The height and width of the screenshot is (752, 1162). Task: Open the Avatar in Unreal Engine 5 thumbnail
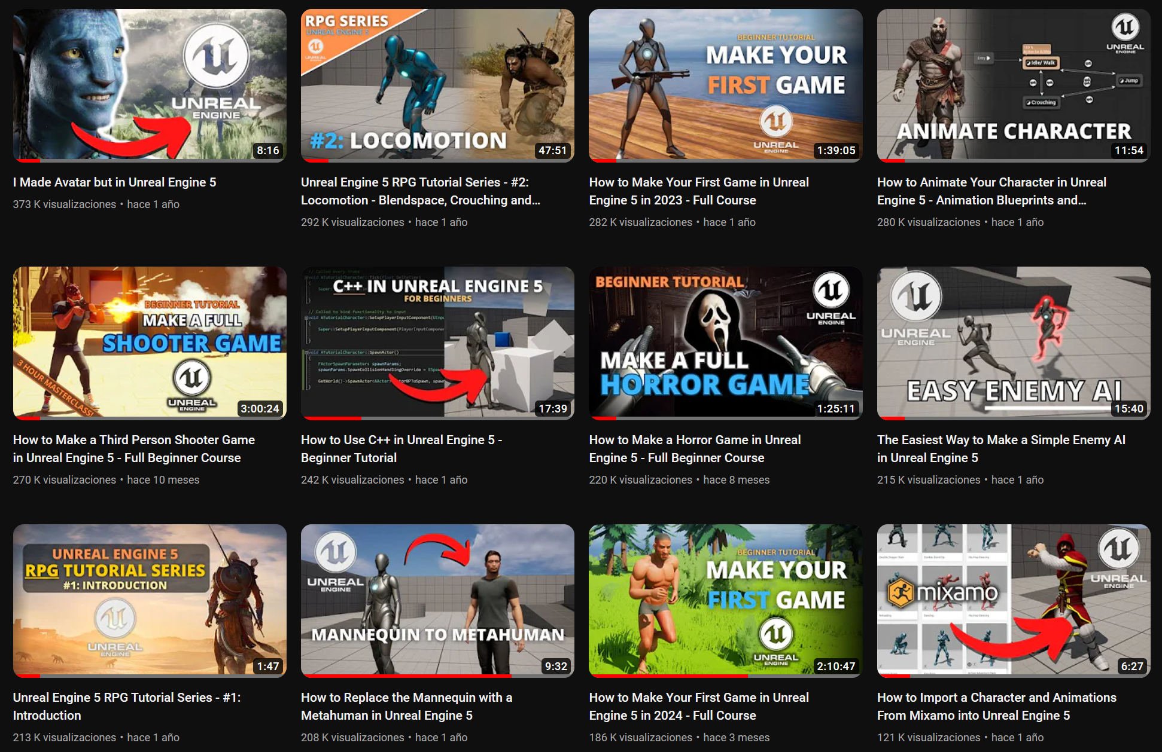150,85
